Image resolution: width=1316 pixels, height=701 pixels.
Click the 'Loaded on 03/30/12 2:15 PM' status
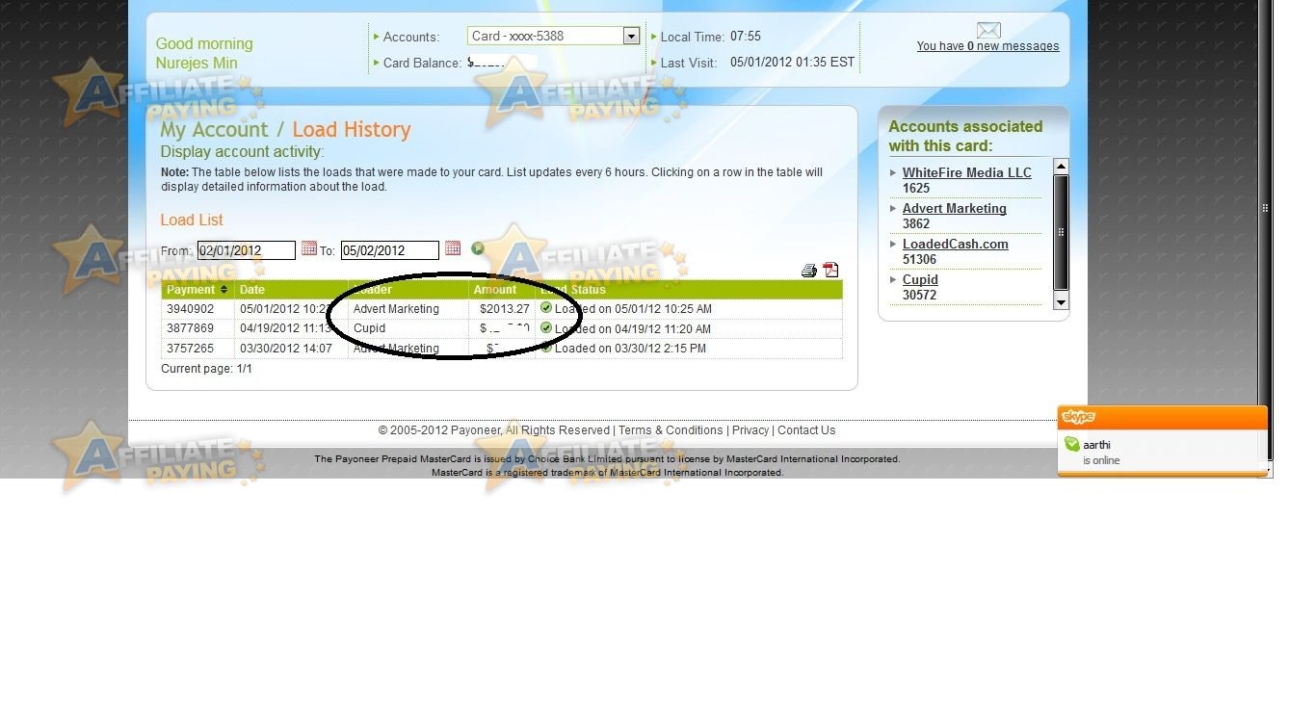click(630, 349)
